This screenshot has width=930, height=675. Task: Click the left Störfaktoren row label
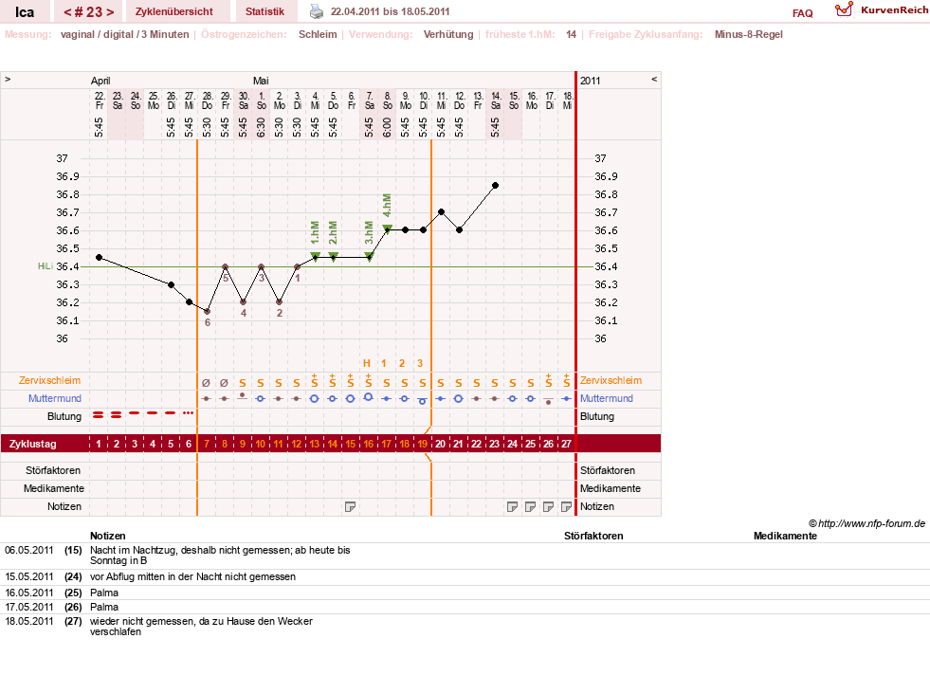coord(53,470)
